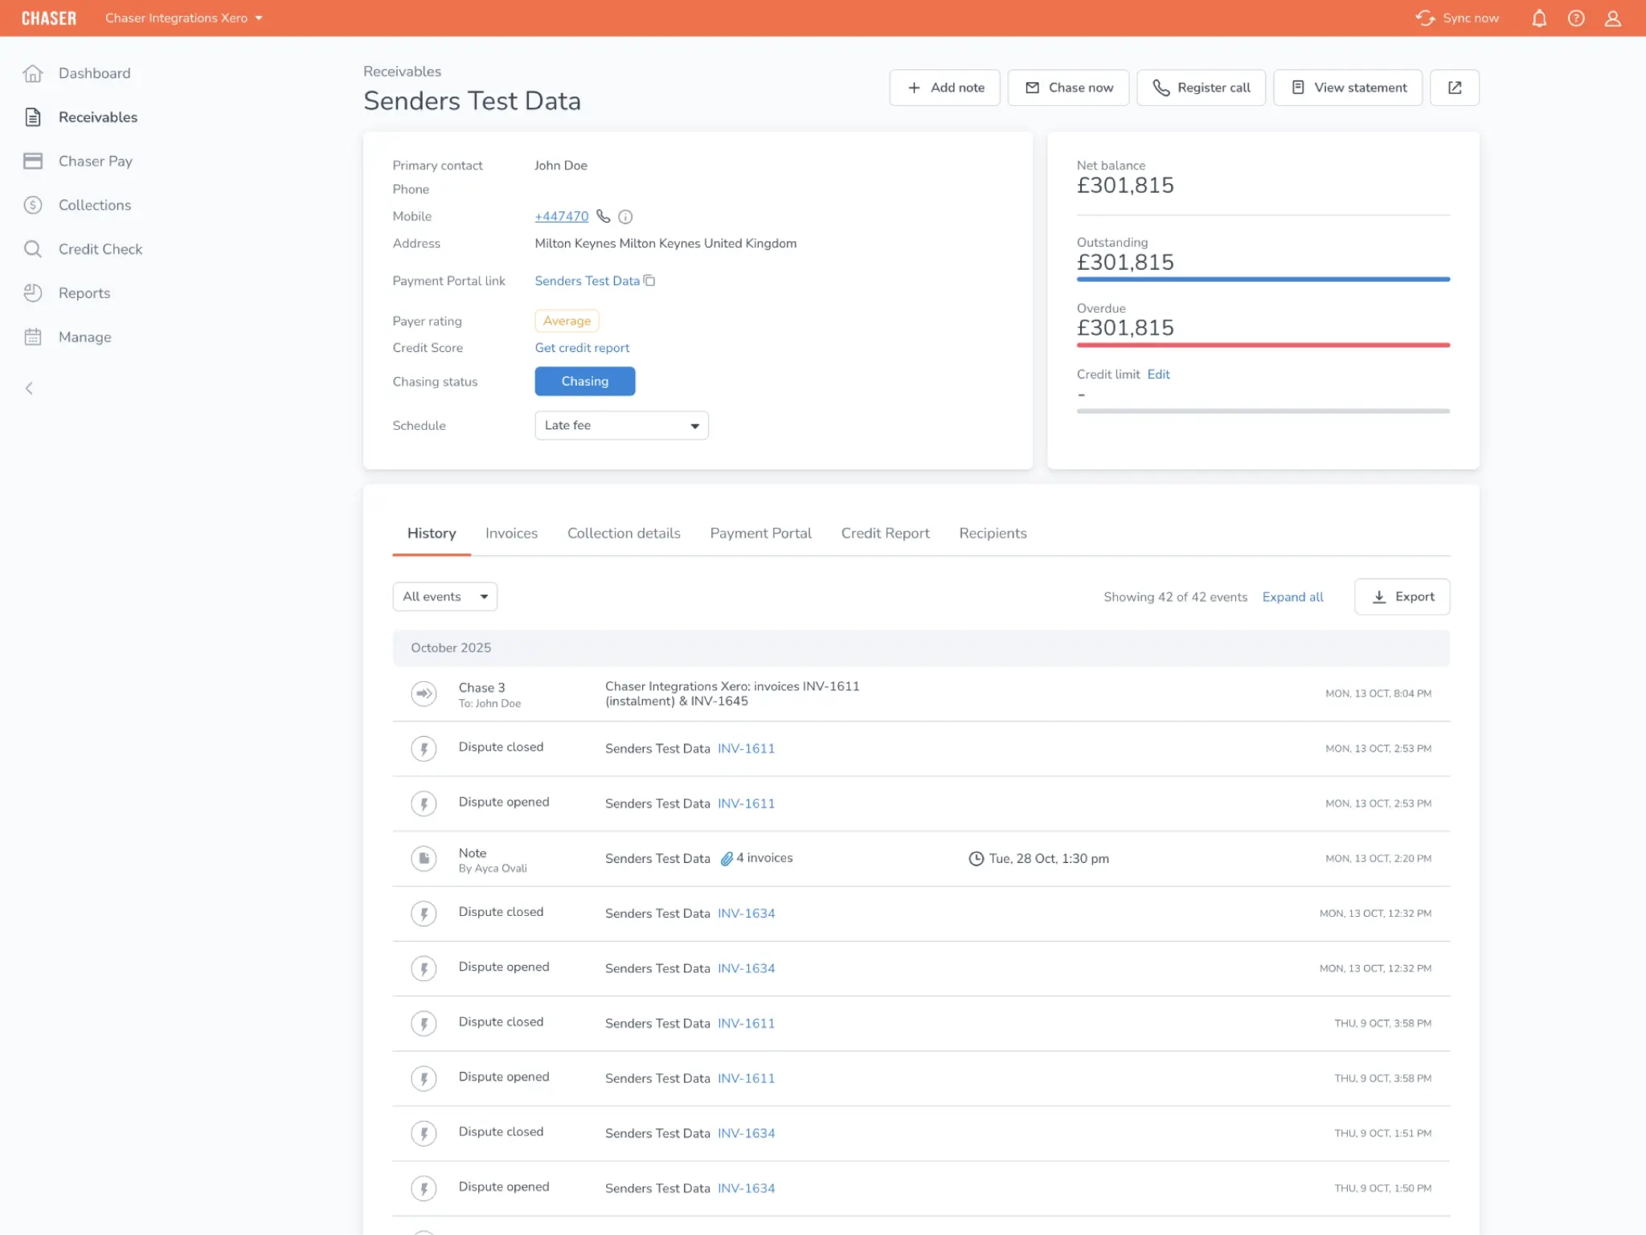Expand the Chase 3 event row

[921, 694]
